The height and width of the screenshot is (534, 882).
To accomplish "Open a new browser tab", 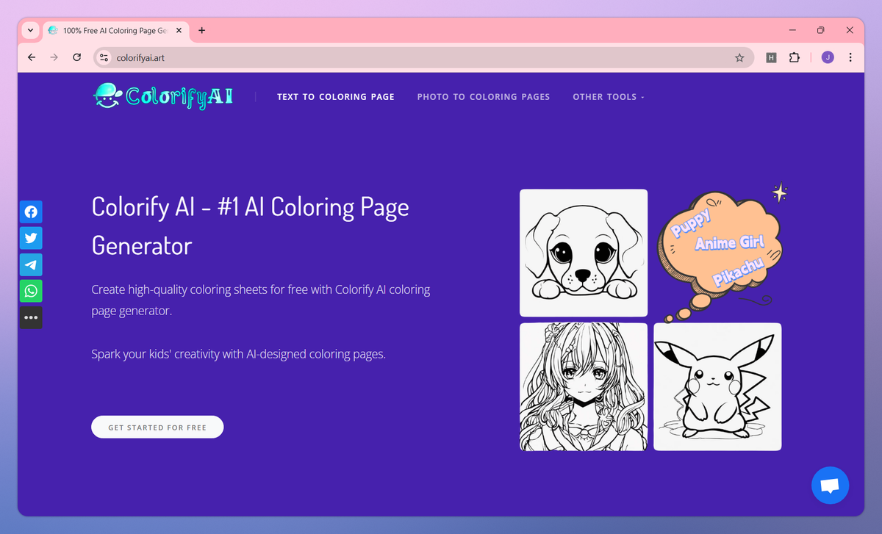I will (x=201, y=30).
